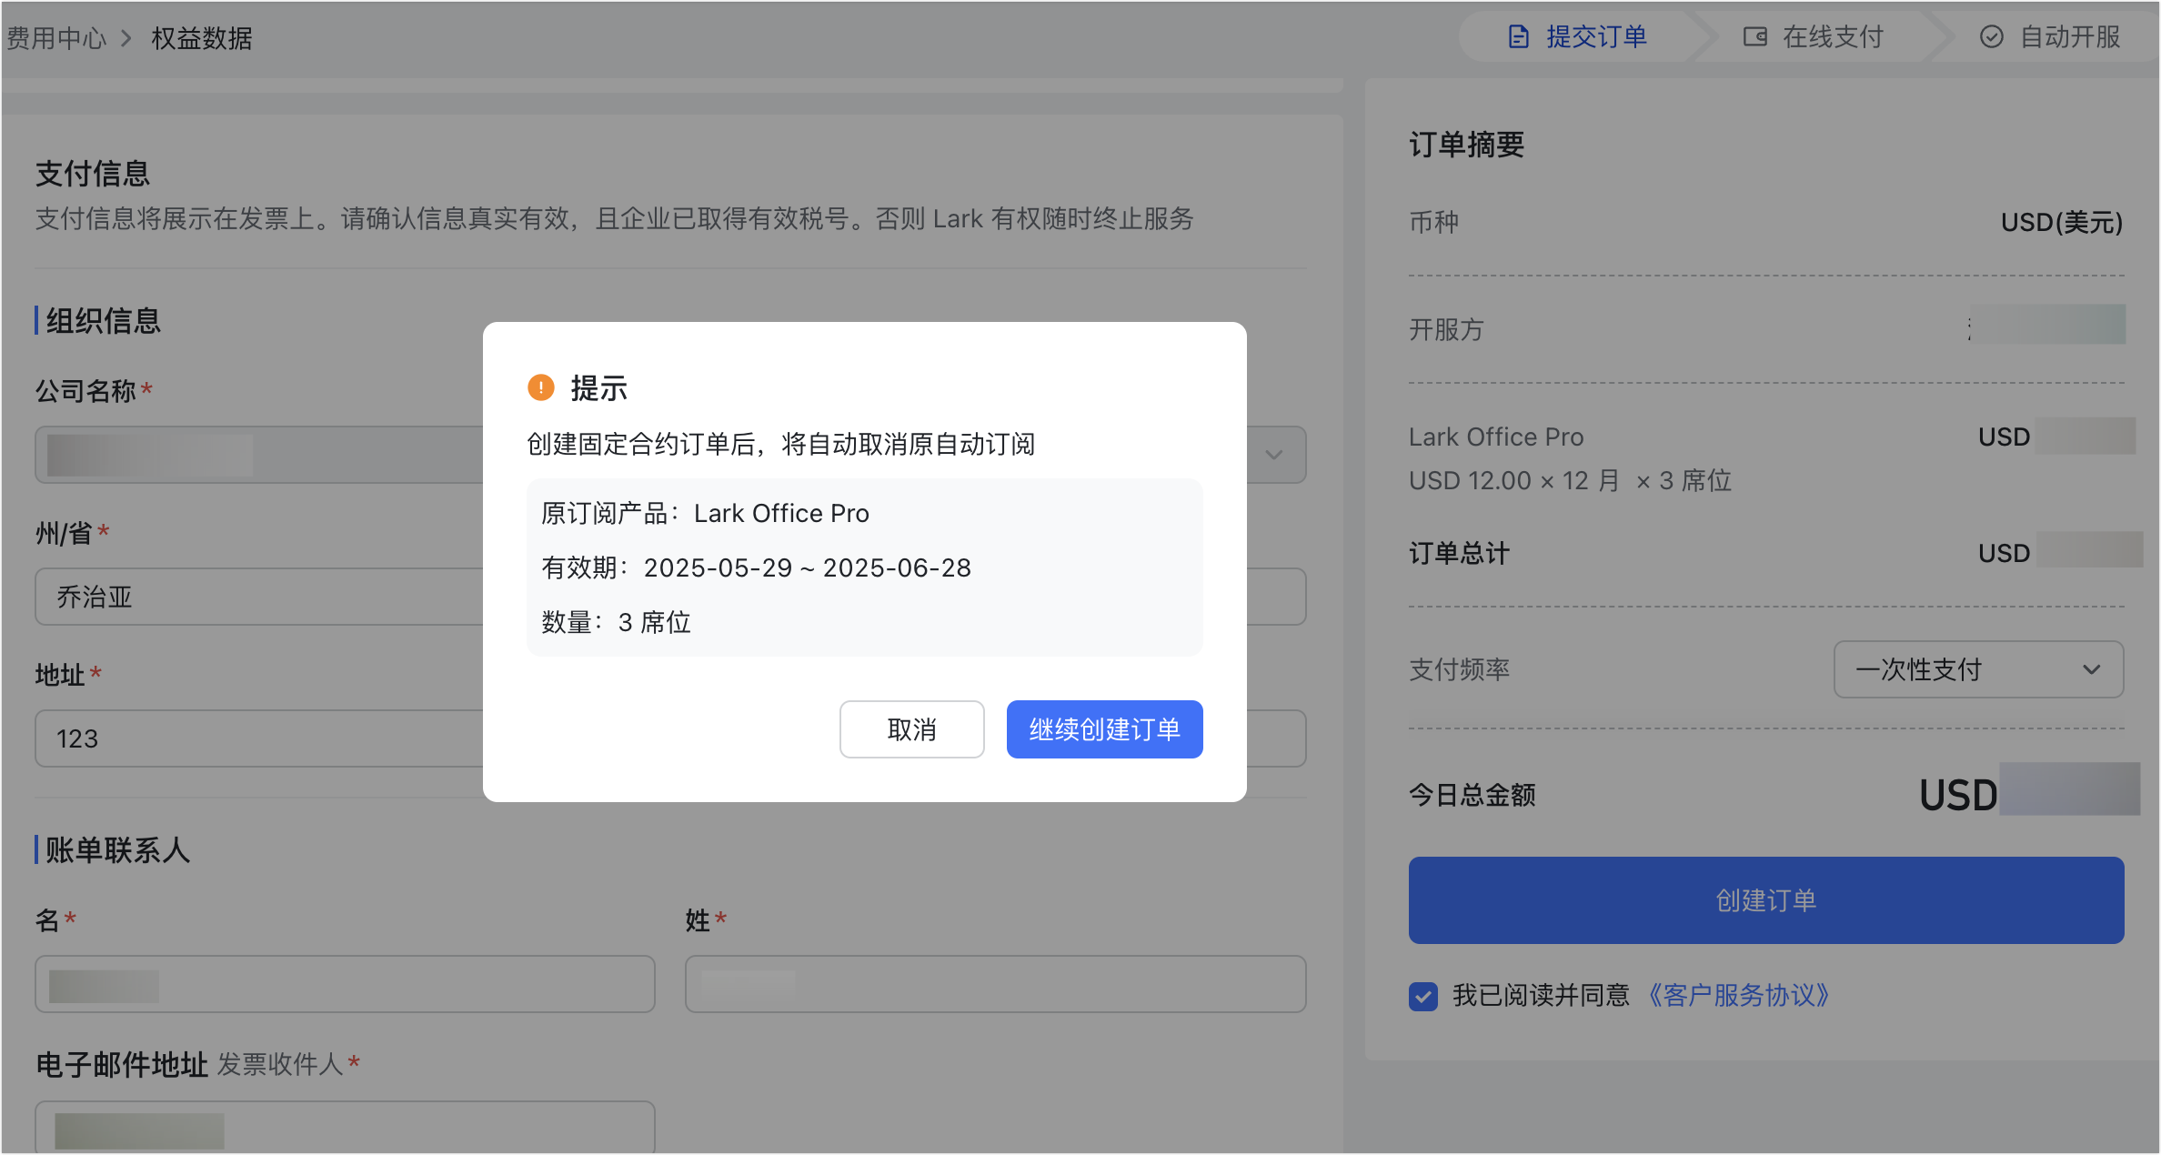Click the 地址 field containing 123
The height and width of the screenshot is (1155, 2161).
[x=670, y=738]
